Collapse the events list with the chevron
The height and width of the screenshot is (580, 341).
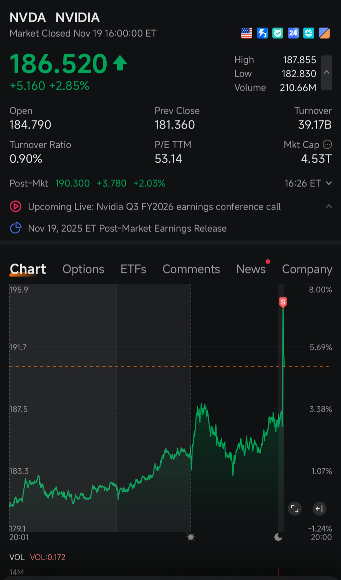pos(329,206)
